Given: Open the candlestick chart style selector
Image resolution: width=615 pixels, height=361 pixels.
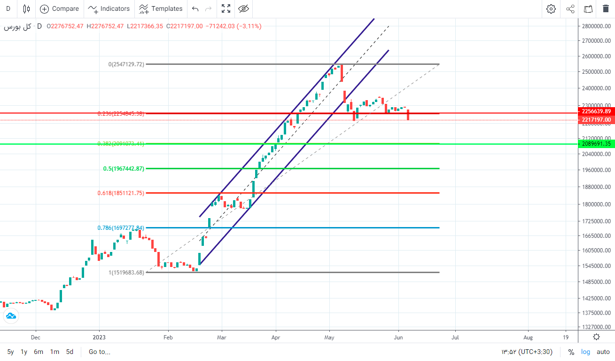Looking at the screenshot, I should coord(26,8).
